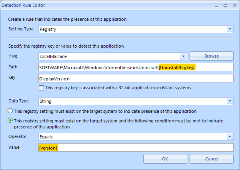Click the Detection Rule Editor title bar
Image resolution: width=240 pixels, height=170 pixels.
tap(107, 5)
